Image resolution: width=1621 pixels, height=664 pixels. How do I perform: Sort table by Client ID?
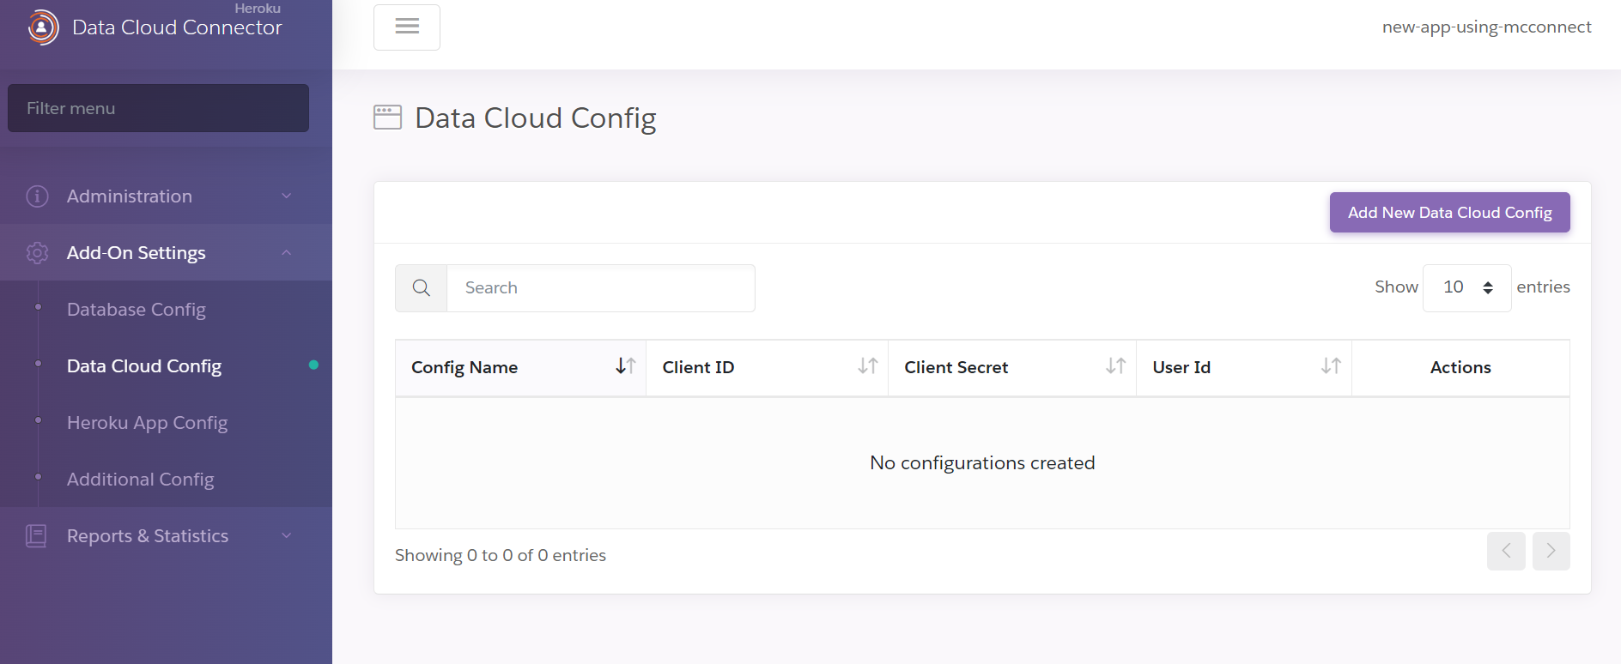tap(868, 366)
